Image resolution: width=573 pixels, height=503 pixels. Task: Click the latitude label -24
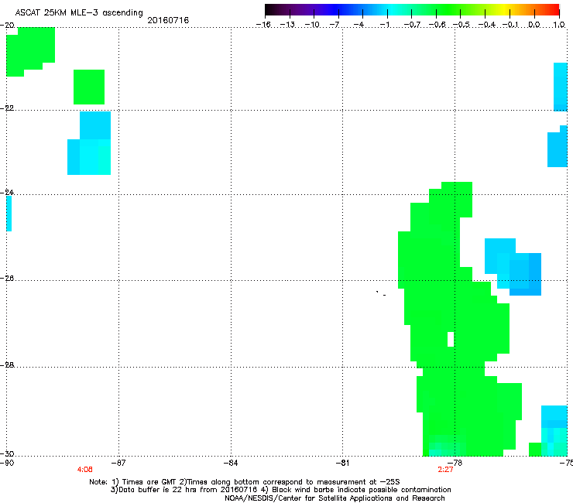coord(7,192)
